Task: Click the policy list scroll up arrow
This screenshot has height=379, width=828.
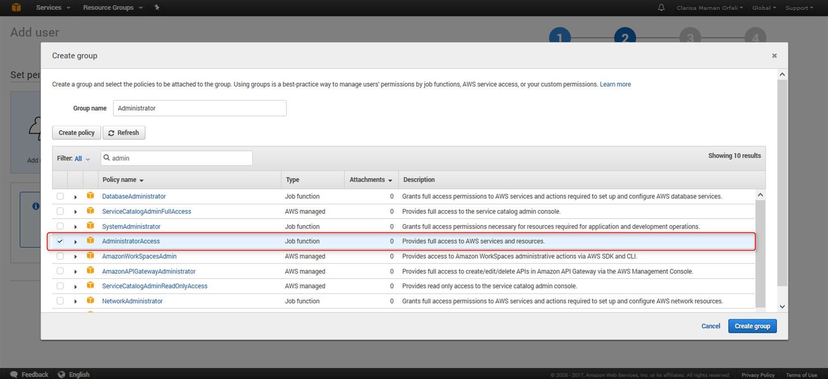Action: (760, 195)
